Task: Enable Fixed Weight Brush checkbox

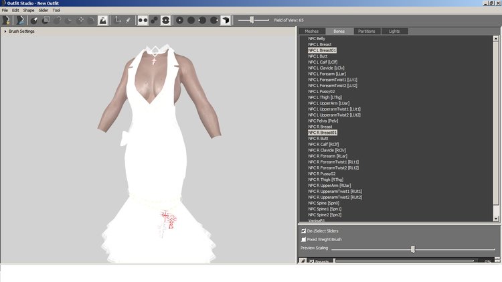Action: pos(303,239)
